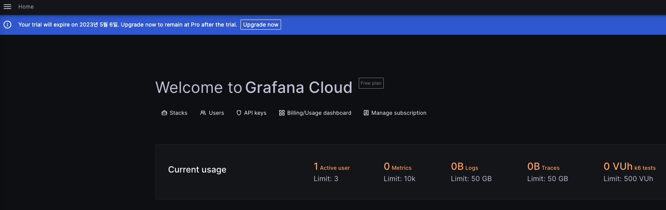Click the 0 VUh k6 tests value
This screenshot has width=666, height=210.
(x=630, y=167)
